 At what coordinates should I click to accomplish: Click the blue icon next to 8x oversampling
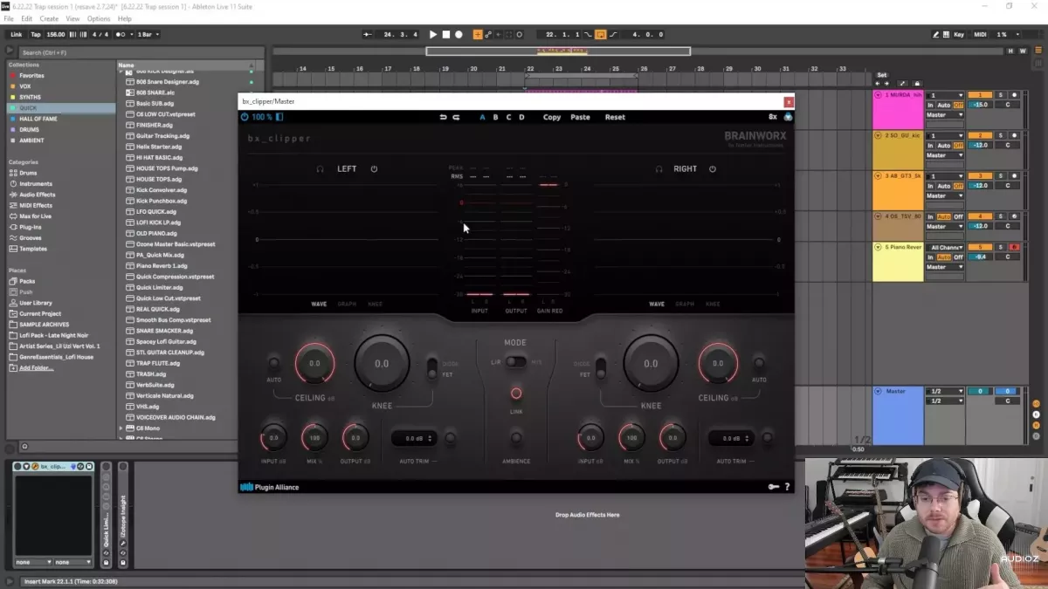(x=788, y=117)
